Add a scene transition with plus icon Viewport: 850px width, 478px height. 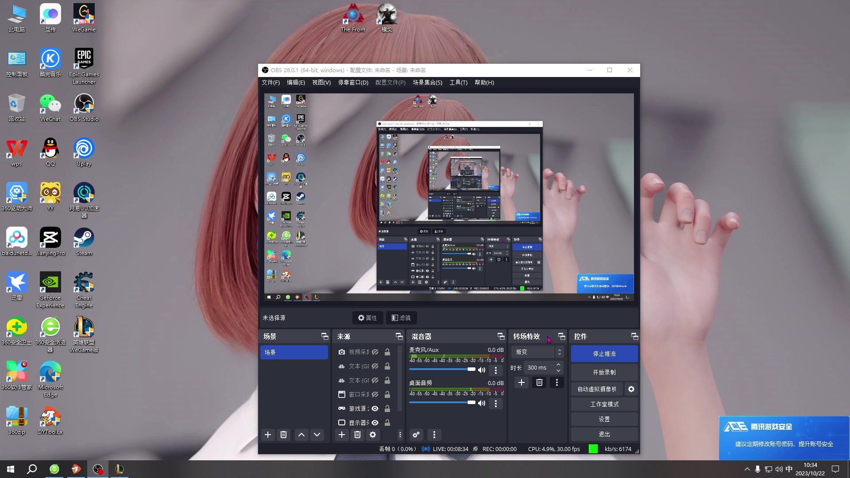[x=522, y=382]
